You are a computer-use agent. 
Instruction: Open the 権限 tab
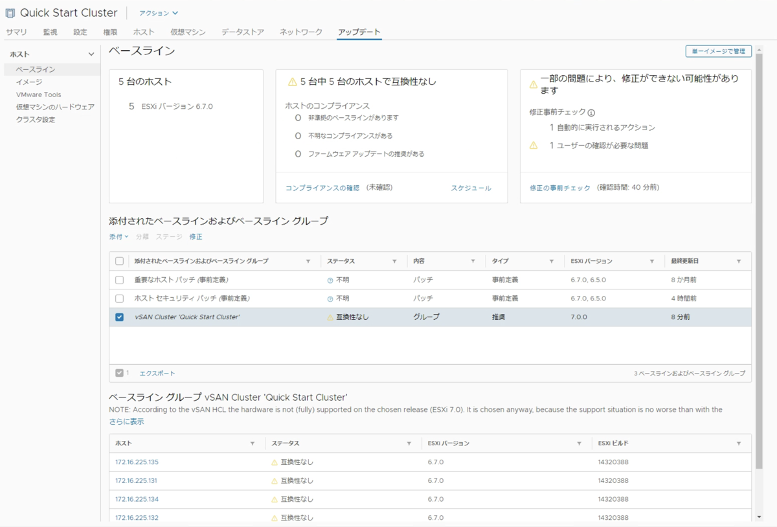click(110, 32)
